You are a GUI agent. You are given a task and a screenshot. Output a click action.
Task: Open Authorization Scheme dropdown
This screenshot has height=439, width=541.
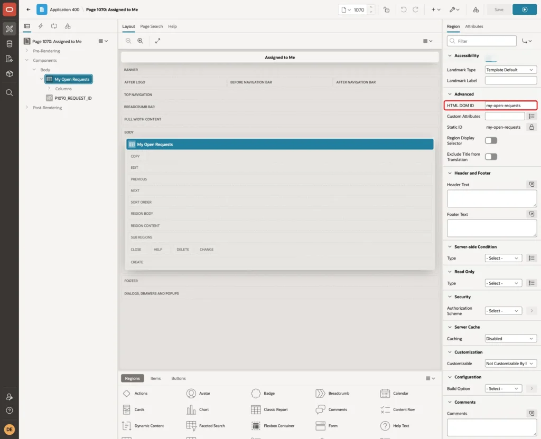(x=503, y=311)
